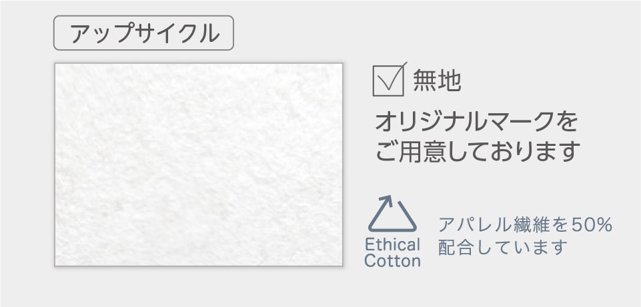Click the アップサイクル label box
Image resolution: width=641 pixels, height=307 pixels.
[143, 33]
